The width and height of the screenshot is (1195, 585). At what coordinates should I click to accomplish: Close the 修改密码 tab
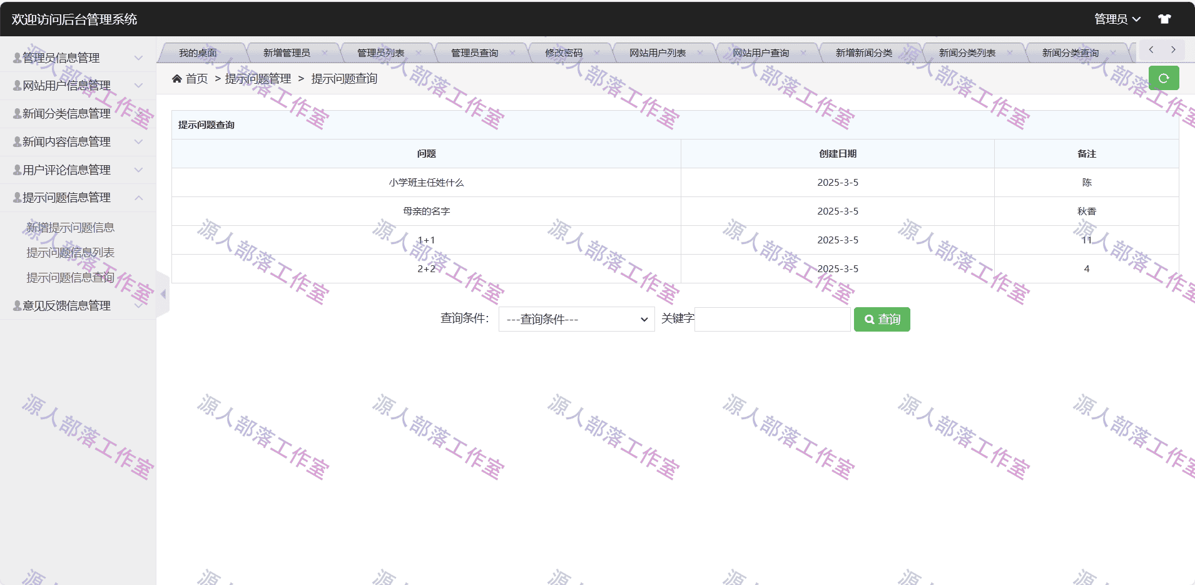597,53
